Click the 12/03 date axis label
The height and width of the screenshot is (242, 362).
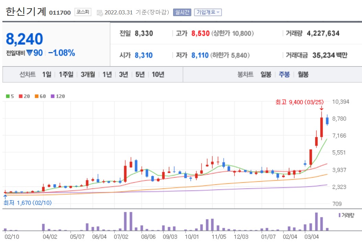pos(241,237)
